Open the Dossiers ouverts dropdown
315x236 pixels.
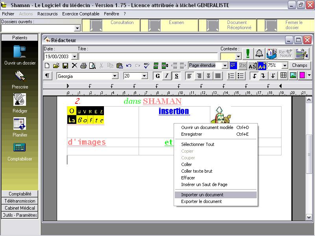click(77, 28)
